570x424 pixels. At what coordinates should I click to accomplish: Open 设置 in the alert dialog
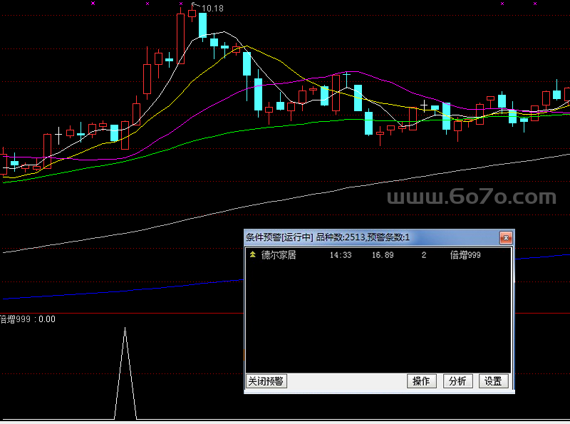click(493, 381)
